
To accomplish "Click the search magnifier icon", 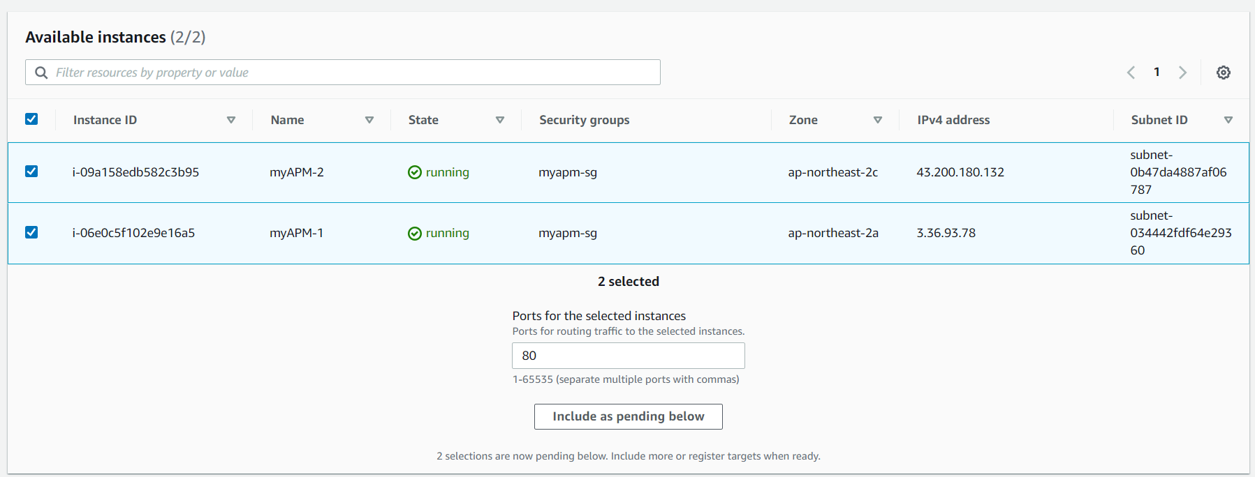I will (42, 73).
